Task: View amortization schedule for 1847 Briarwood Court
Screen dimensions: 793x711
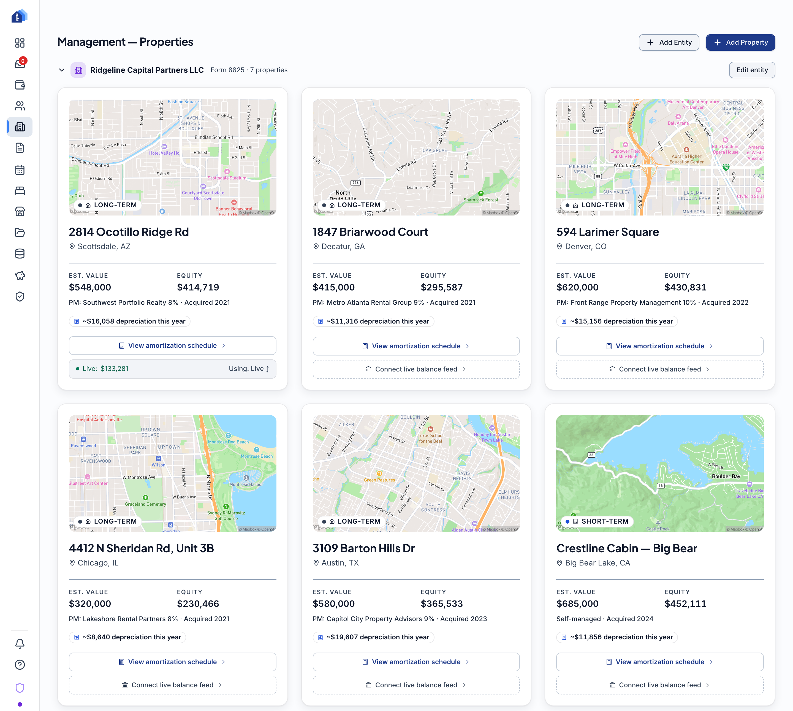Action: tap(416, 346)
